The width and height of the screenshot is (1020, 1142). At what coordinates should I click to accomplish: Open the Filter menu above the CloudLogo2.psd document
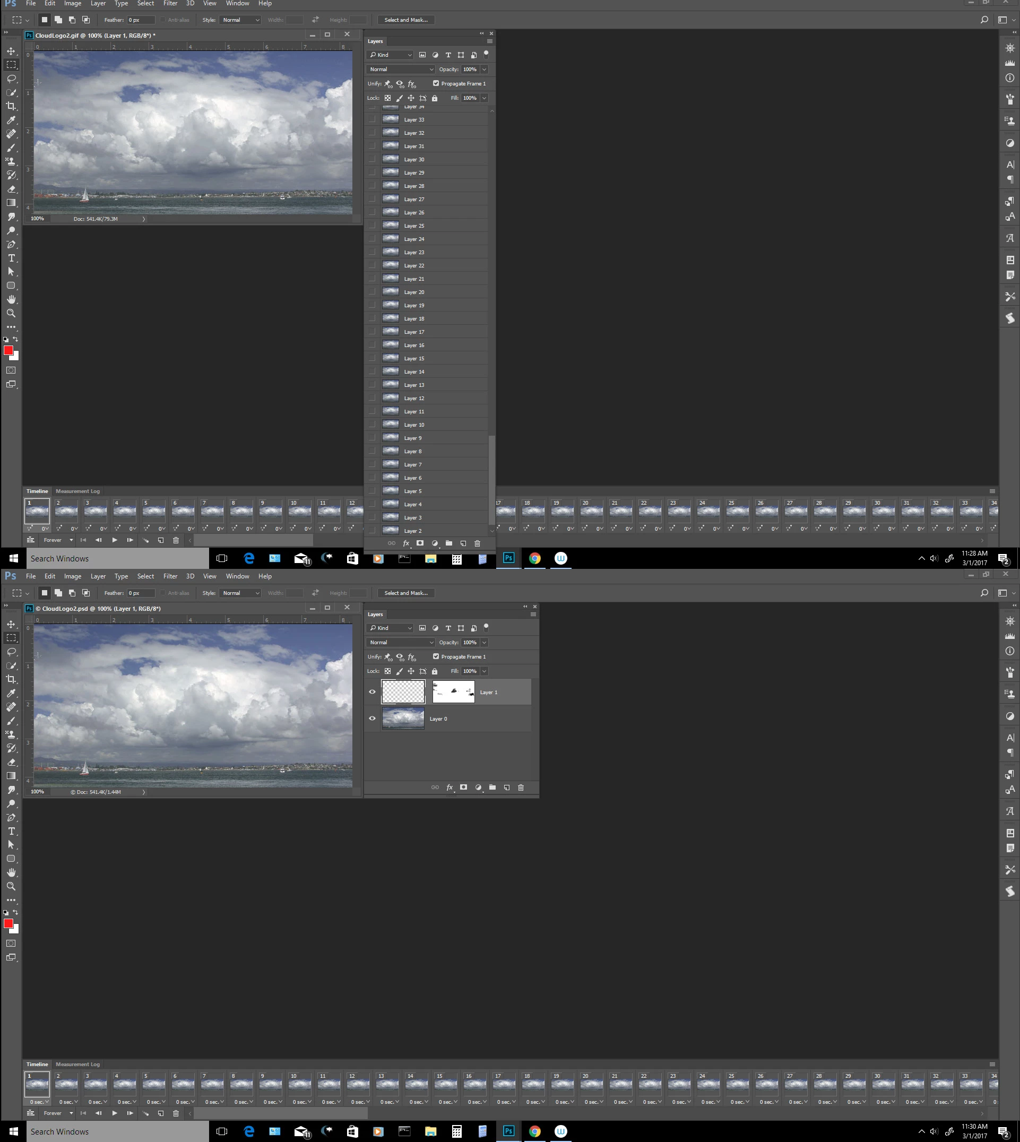(170, 576)
